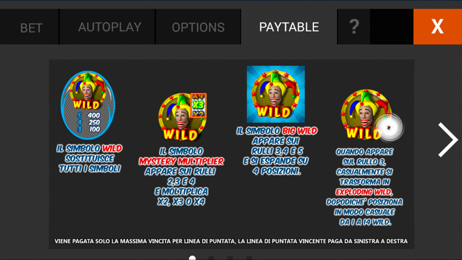Click the BIG WILD description text
Screen dimensions: 462x260
coord(277,151)
